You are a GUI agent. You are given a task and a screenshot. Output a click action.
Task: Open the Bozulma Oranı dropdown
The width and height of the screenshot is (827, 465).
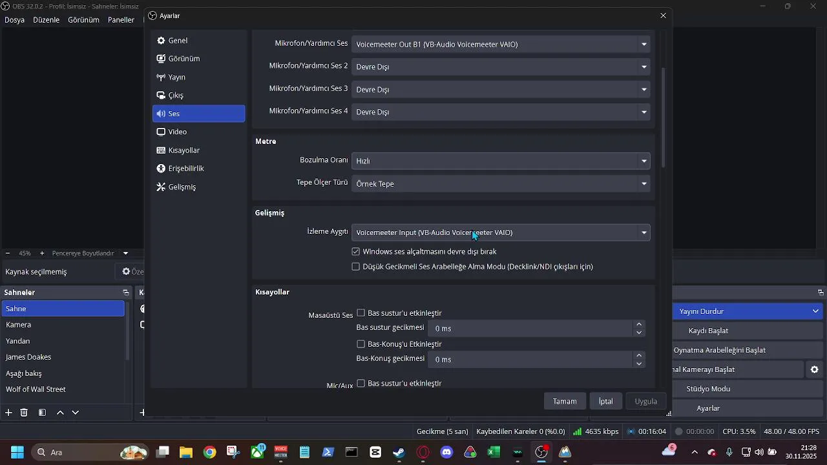click(501, 161)
